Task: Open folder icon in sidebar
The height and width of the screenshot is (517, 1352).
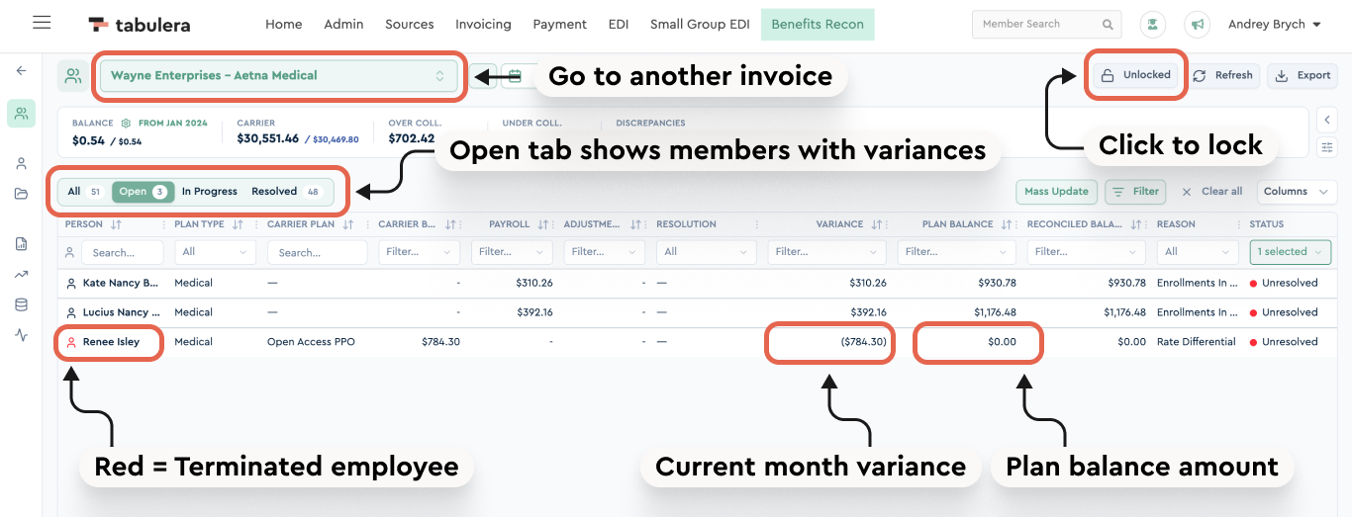Action: pyautogui.click(x=21, y=194)
